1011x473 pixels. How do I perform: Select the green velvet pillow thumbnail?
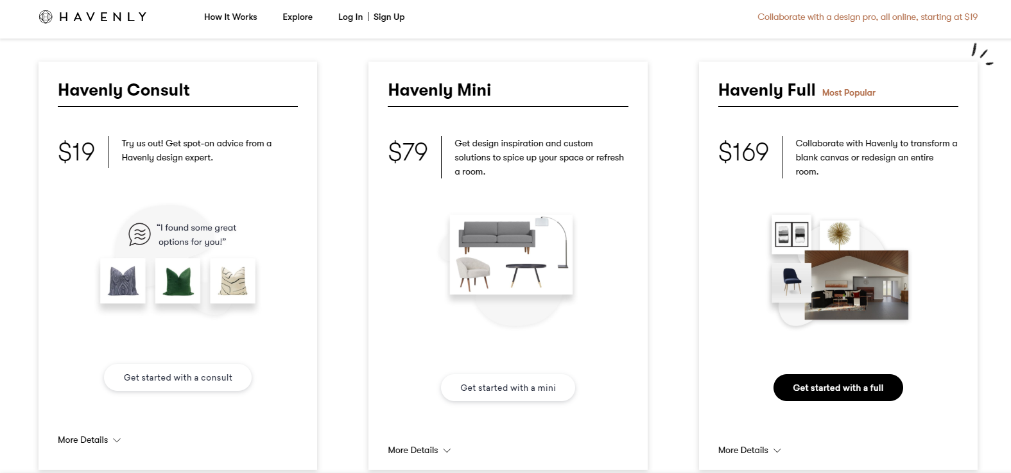pyautogui.click(x=178, y=281)
